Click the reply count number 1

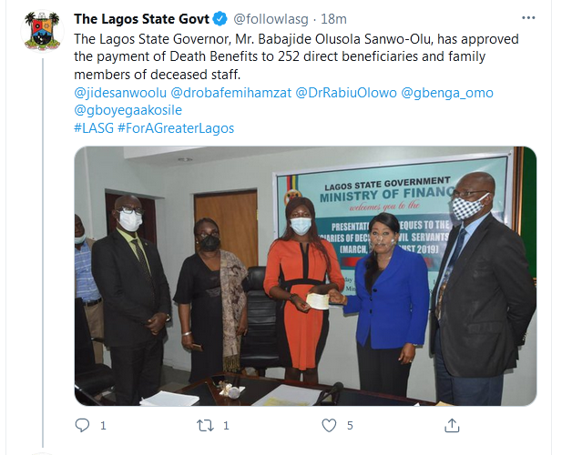[103, 426]
